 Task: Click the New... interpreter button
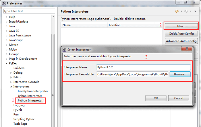pos(181,26)
